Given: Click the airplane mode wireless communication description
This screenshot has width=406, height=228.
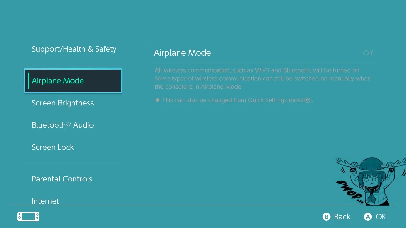Looking at the screenshot, I should click(263, 79).
